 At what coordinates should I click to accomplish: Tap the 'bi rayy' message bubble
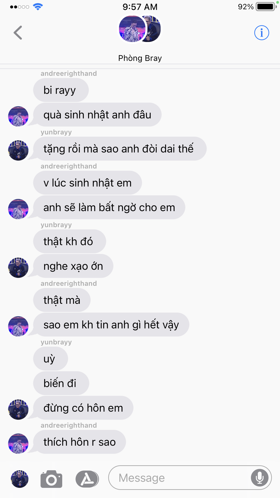click(61, 90)
